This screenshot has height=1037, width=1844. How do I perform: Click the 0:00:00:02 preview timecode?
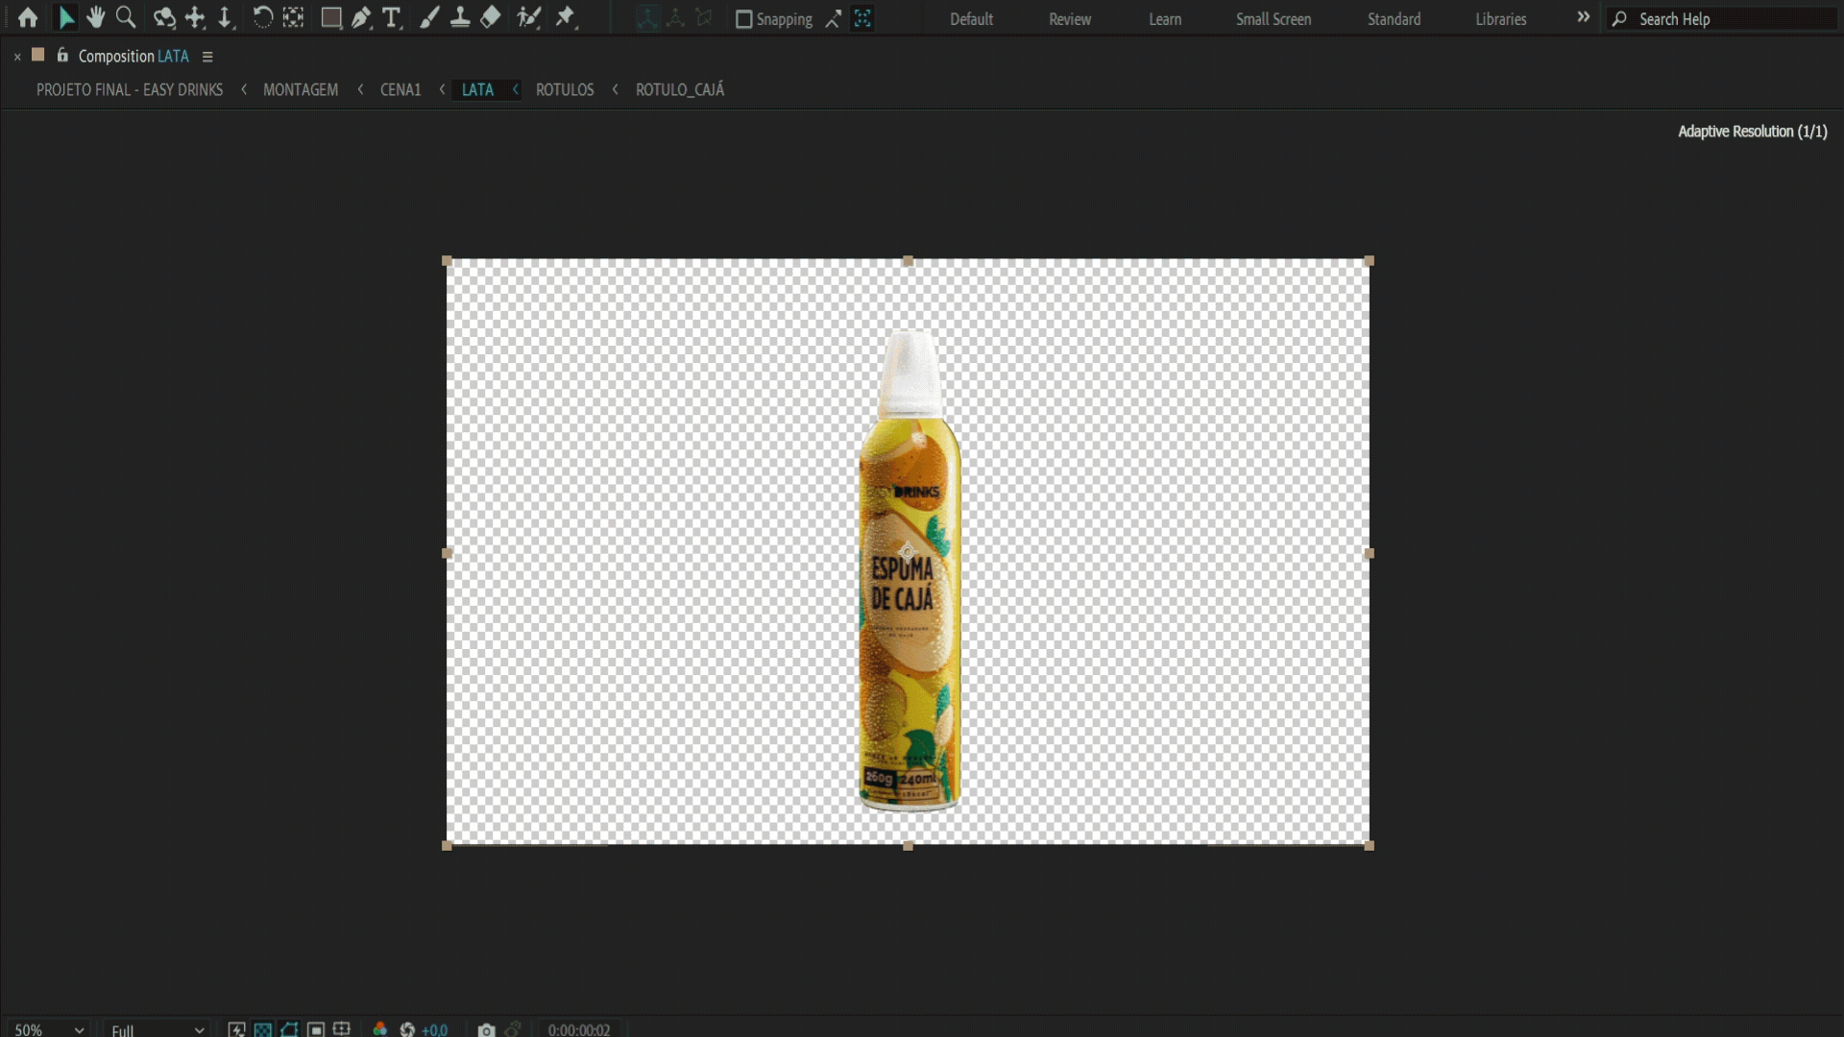[579, 1029]
